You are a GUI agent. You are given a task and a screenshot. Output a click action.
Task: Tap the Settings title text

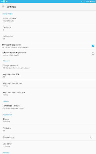[11, 7]
